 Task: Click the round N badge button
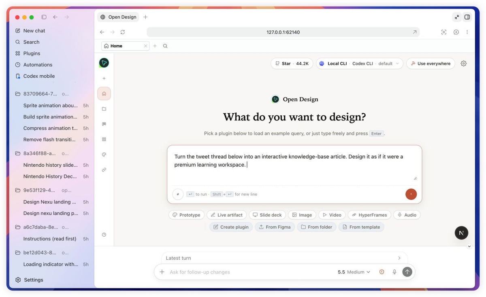(461, 233)
